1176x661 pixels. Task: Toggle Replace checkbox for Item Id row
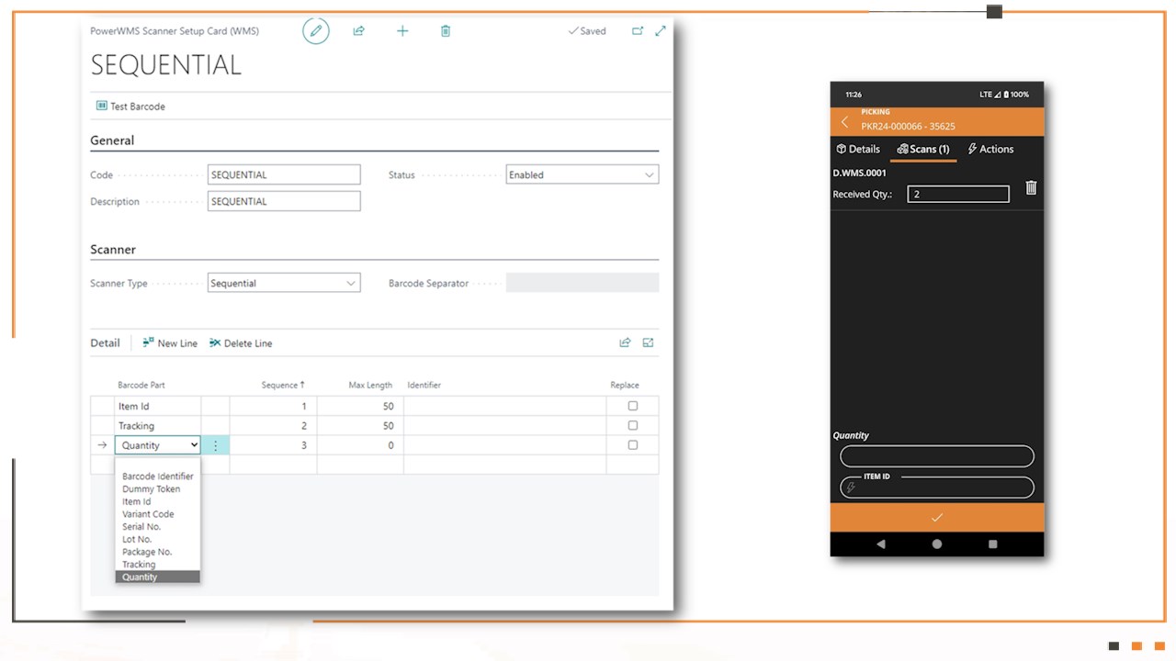click(633, 406)
